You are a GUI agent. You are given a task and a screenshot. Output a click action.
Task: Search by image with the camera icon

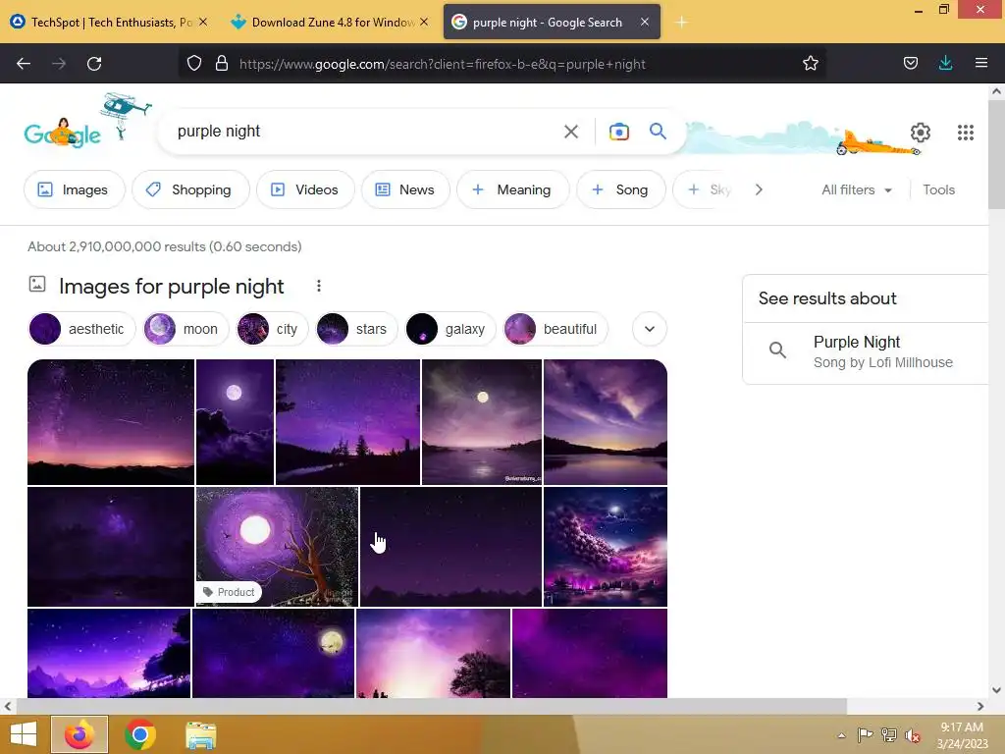point(618,132)
